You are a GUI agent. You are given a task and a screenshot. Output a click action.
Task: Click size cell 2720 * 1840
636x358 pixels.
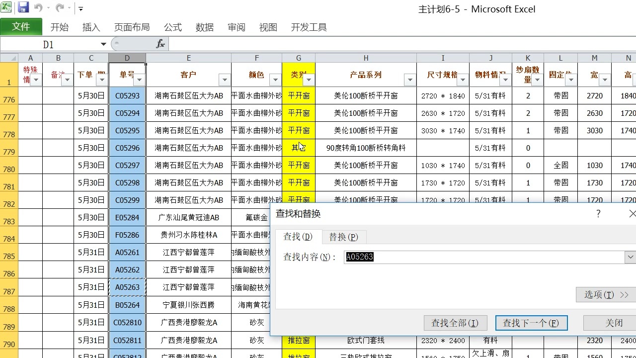click(x=443, y=95)
